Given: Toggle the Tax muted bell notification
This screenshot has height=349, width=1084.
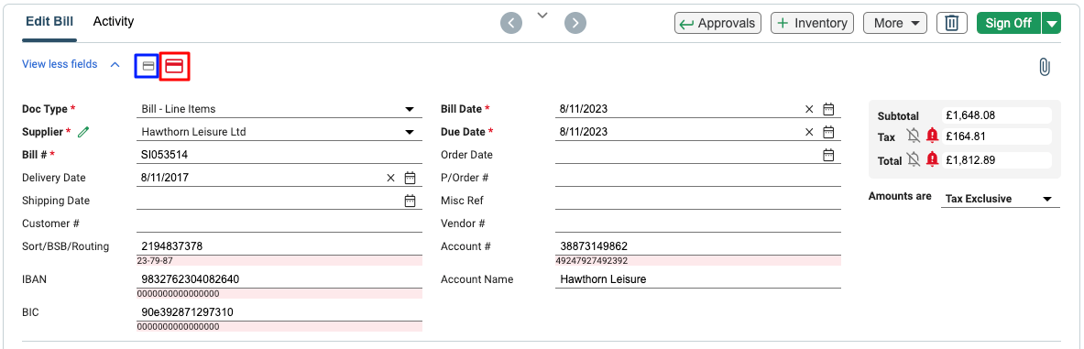Looking at the screenshot, I should pos(914,136).
